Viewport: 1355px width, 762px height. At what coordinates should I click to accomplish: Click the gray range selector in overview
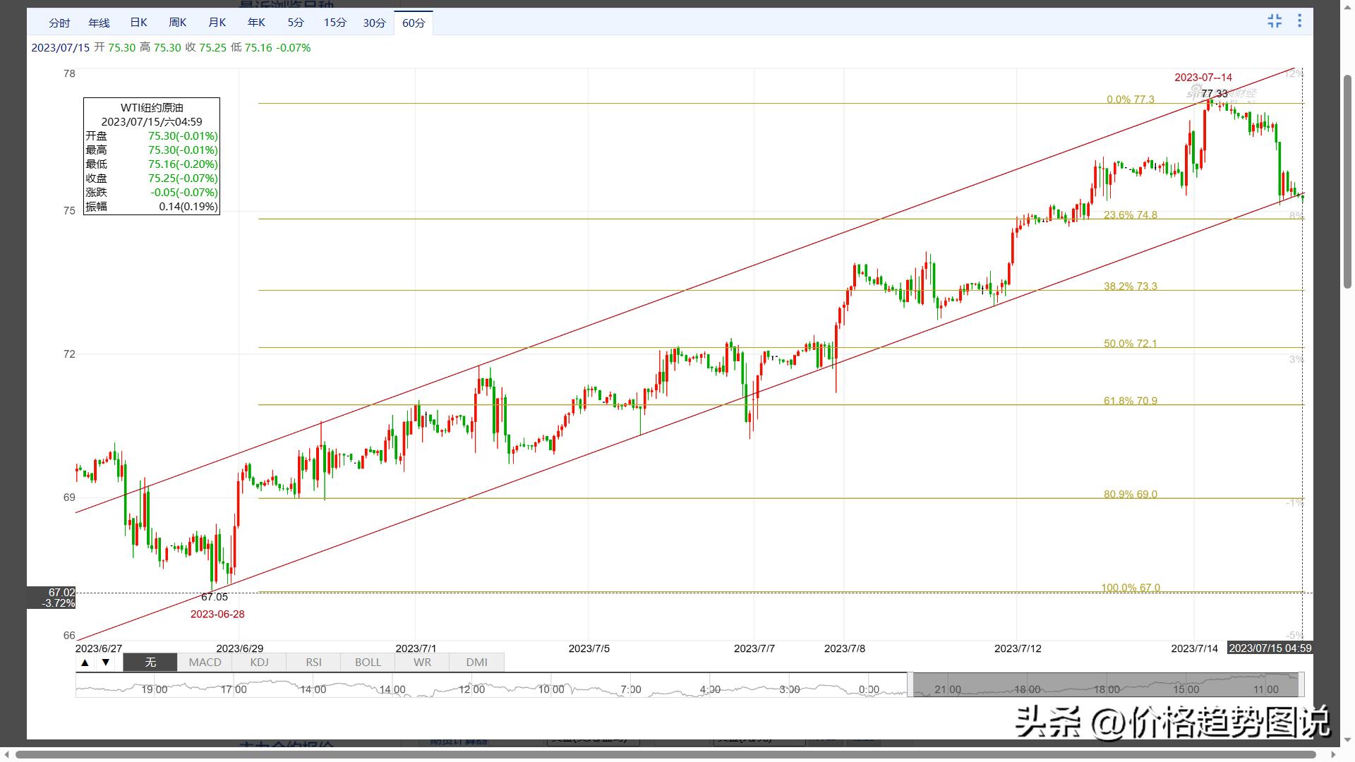click(x=1104, y=685)
